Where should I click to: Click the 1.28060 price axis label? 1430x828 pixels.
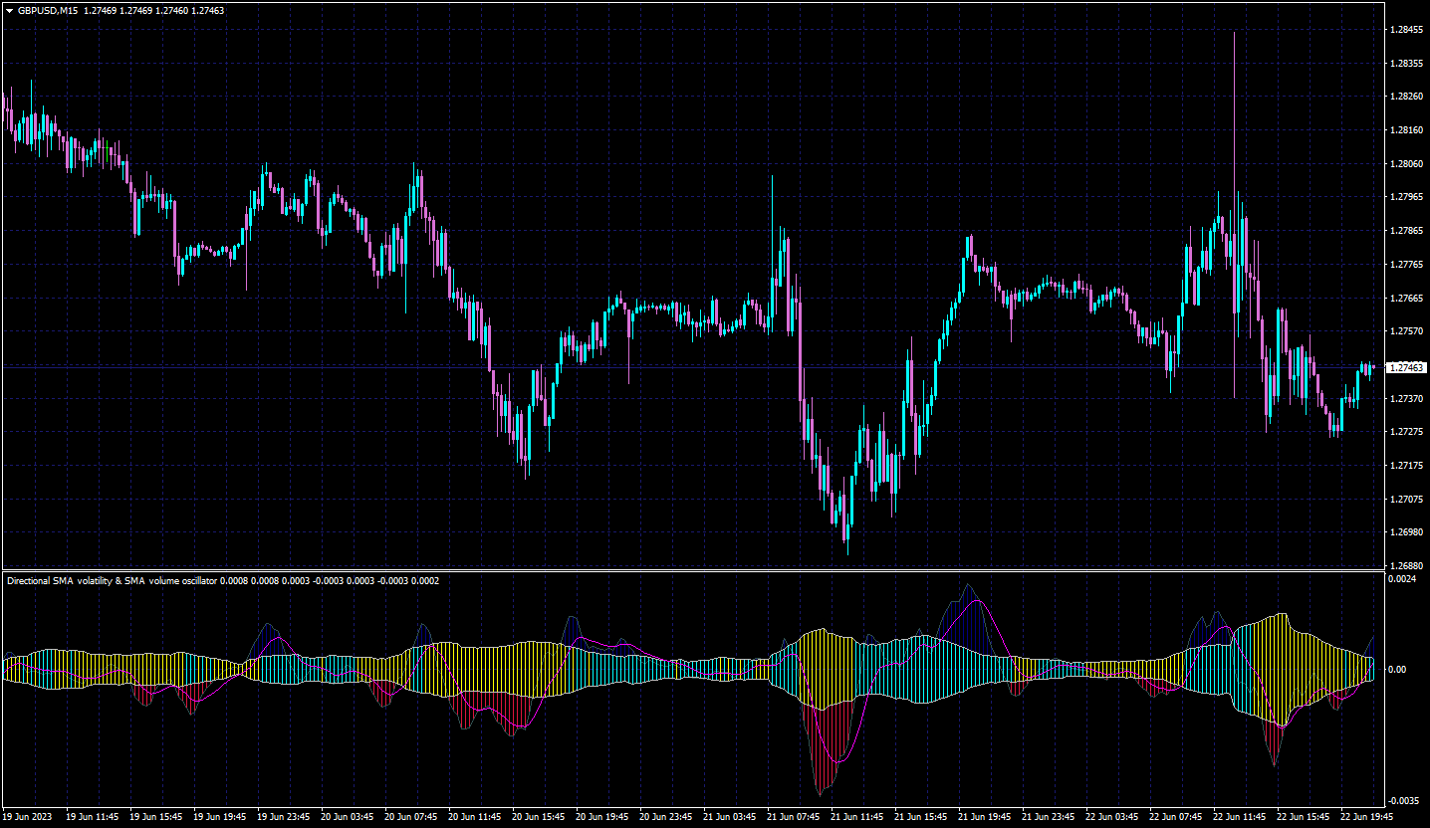coord(1406,164)
